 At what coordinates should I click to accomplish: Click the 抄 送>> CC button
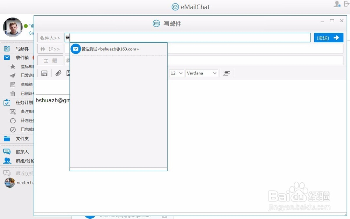tap(50, 49)
